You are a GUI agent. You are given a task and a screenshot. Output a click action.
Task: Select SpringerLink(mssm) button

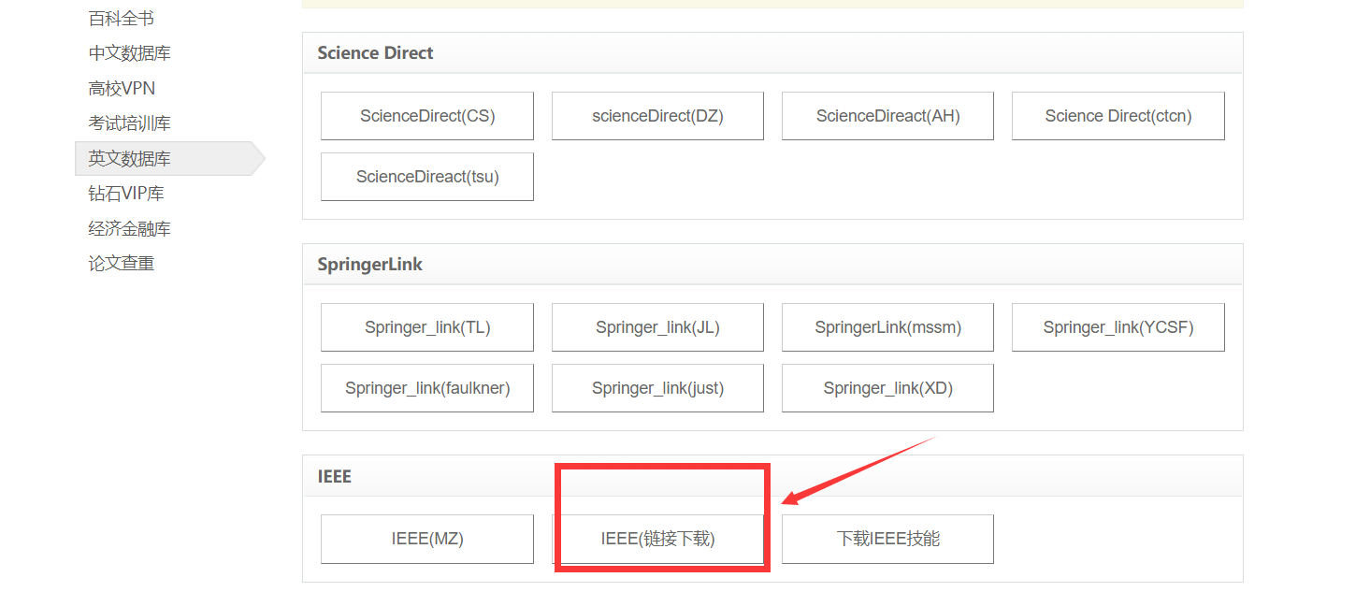pos(887,327)
